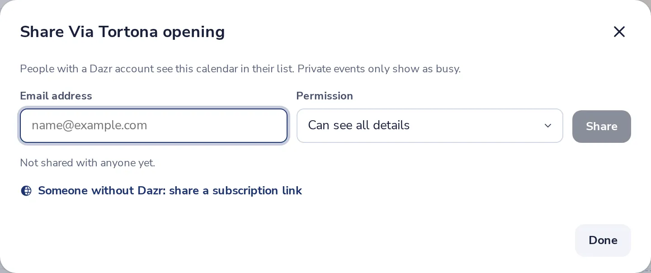651x273 pixels.
Task: Click "Private events only show as busy" sentence
Action: tap(379, 69)
